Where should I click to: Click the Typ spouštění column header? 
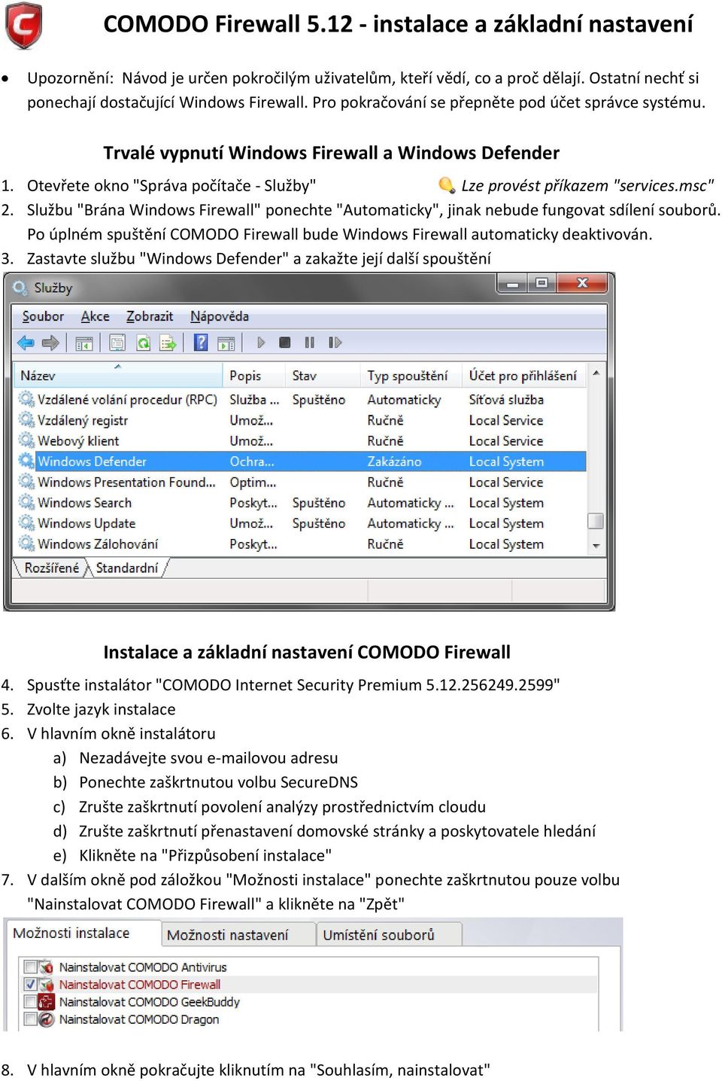411,375
